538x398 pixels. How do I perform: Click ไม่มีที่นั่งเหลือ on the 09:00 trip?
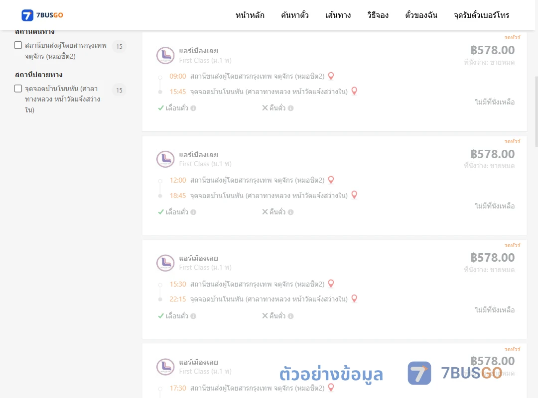click(495, 102)
